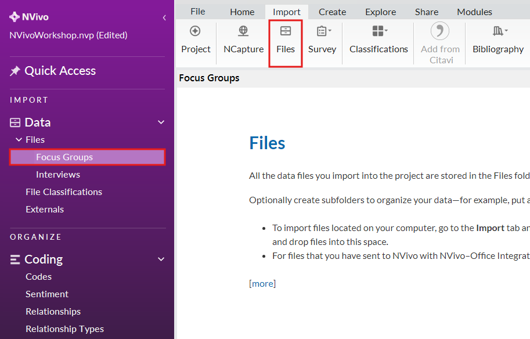Click the NVivoWorkshop.nvp (Edited) project name

coord(68,35)
